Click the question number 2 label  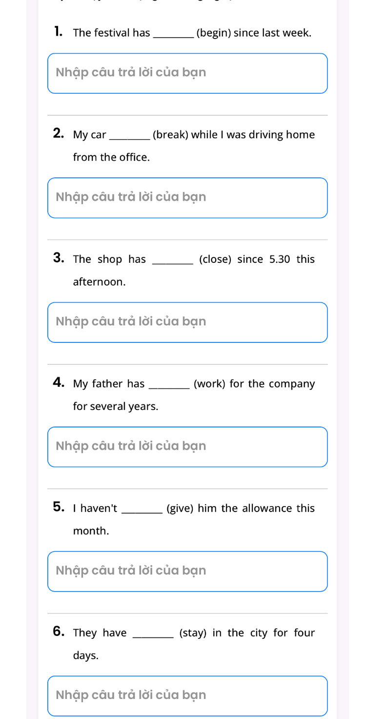point(60,134)
